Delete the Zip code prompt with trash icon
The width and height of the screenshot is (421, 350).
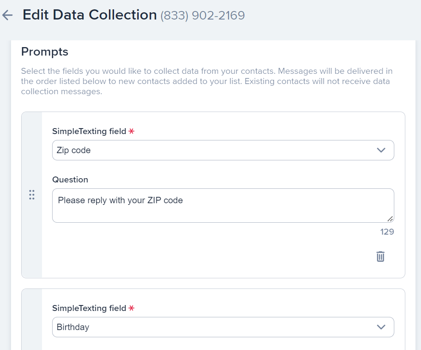(380, 256)
